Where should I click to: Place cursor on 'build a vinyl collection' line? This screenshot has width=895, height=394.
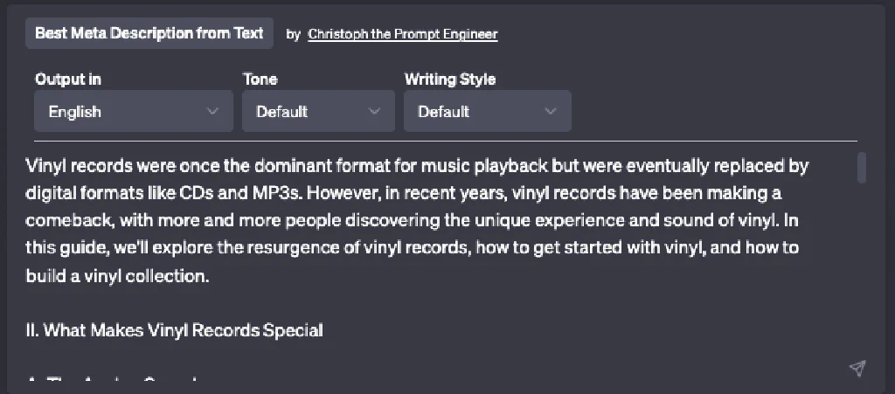click(x=118, y=276)
